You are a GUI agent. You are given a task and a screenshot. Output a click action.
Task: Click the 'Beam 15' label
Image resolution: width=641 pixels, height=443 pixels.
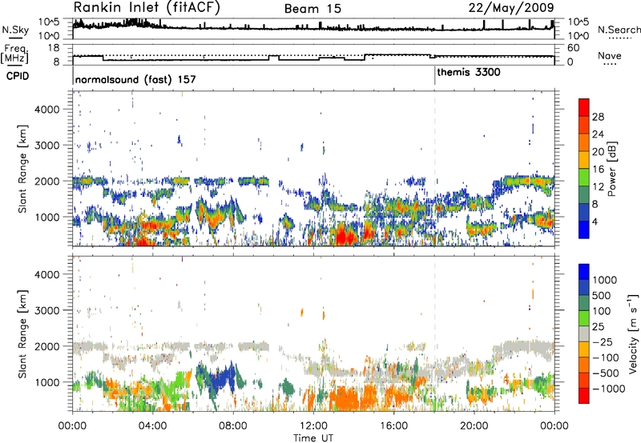[x=312, y=9]
